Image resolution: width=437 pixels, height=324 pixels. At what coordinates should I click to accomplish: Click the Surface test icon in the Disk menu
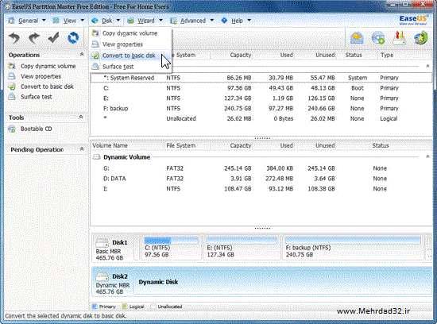[x=95, y=67]
